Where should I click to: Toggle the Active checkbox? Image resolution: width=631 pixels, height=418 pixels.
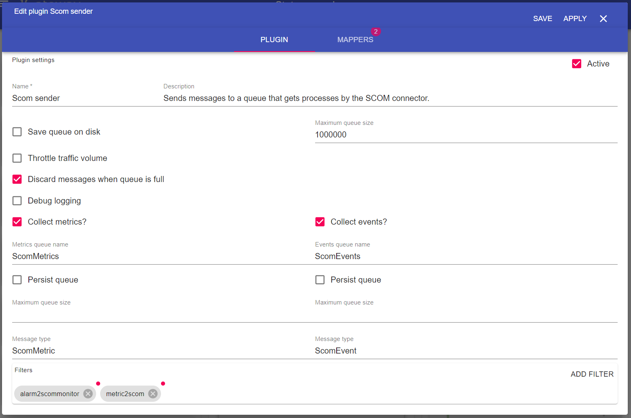point(576,64)
